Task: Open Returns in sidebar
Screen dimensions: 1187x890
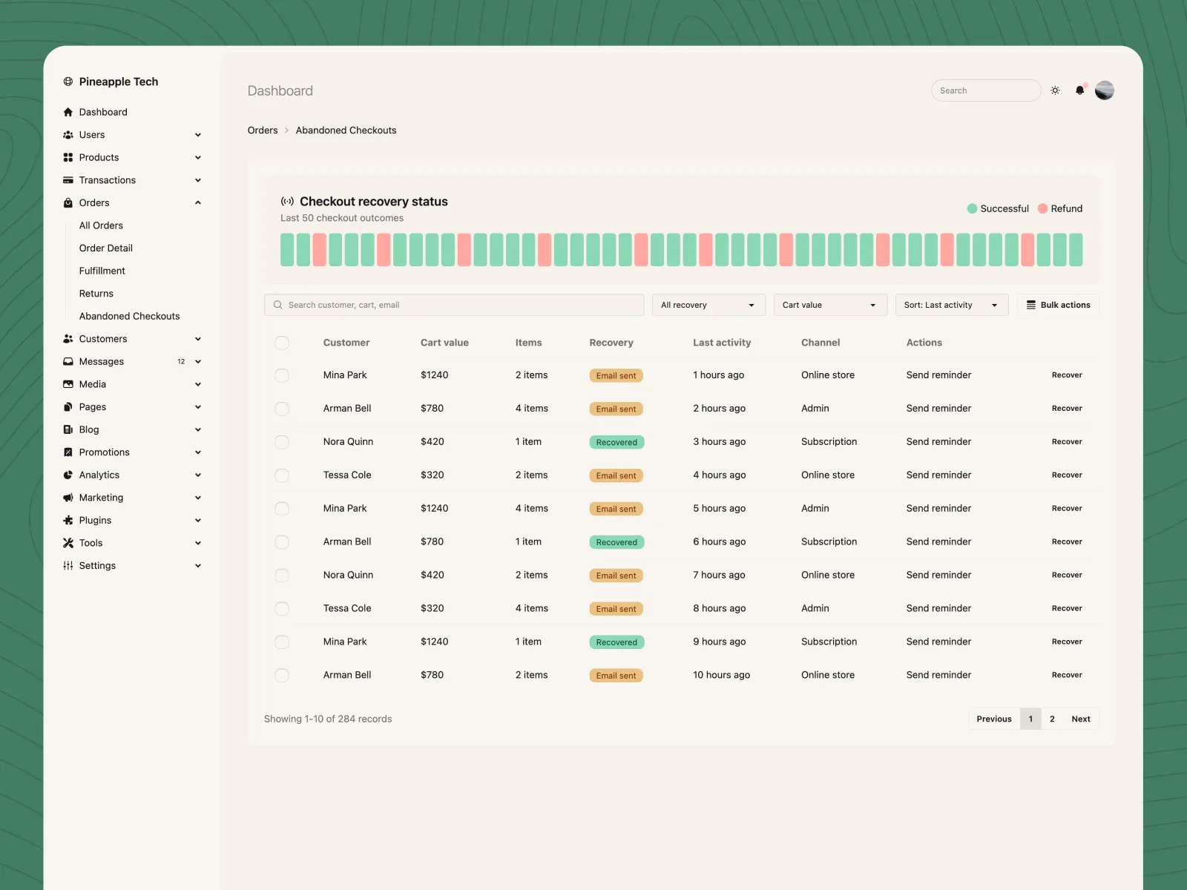Action: (x=96, y=294)
